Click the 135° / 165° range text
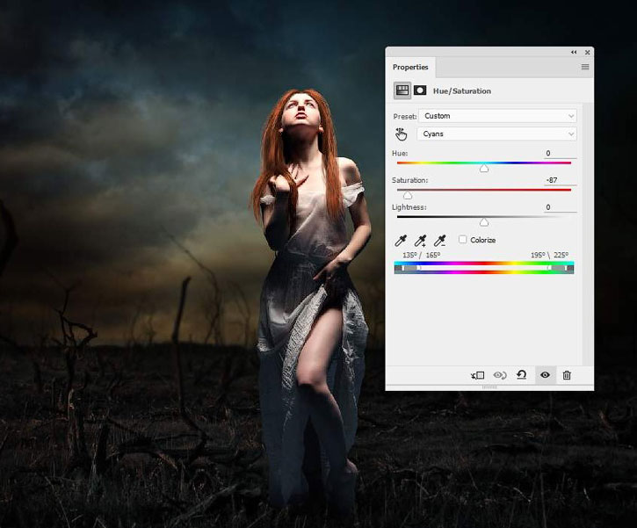The height and width of the screenshot is (528, 637). coord(421,255)
